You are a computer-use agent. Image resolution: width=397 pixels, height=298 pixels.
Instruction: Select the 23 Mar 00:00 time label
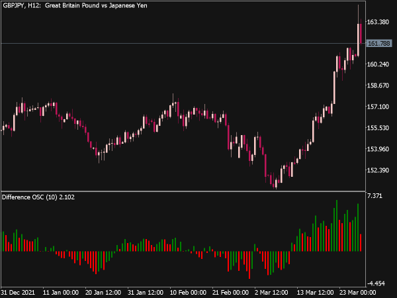[x=357, y=293]
